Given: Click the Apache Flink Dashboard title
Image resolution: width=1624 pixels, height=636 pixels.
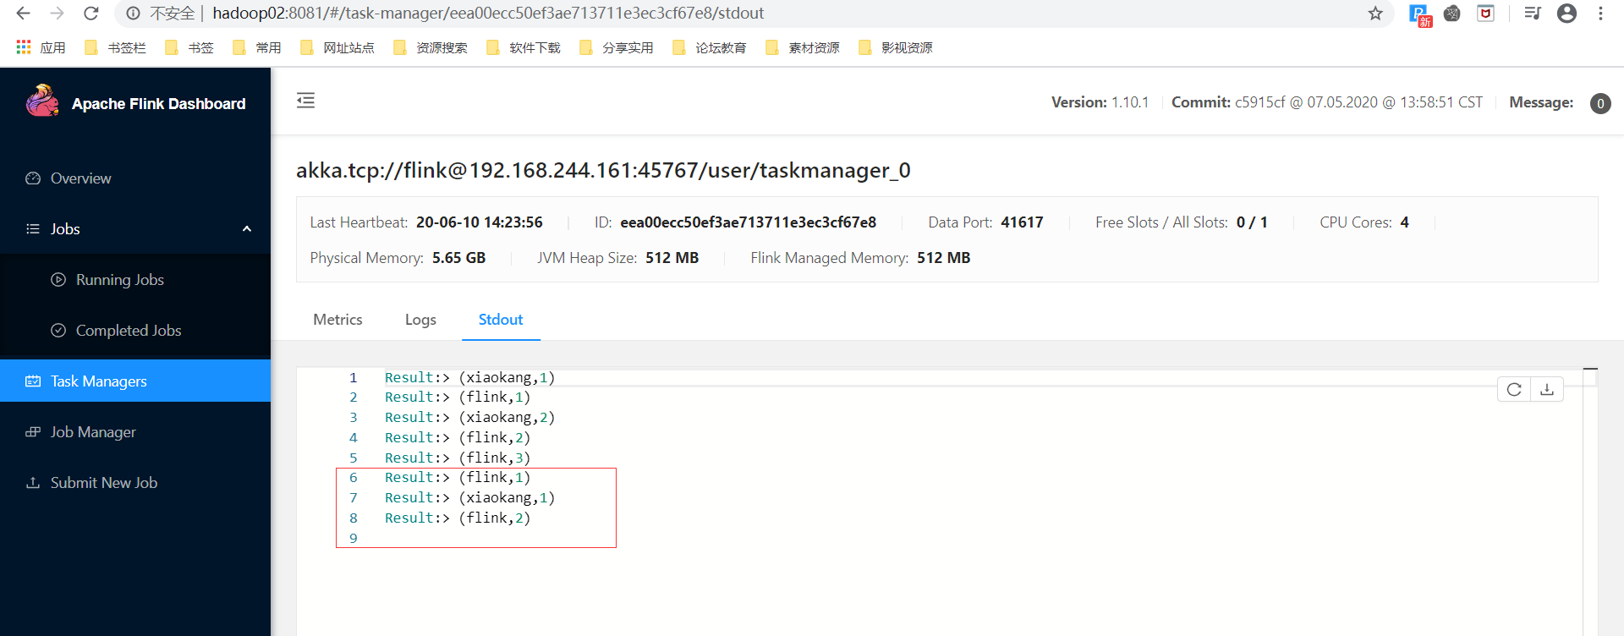Looking at the screenshot, I should pos(158,104).
